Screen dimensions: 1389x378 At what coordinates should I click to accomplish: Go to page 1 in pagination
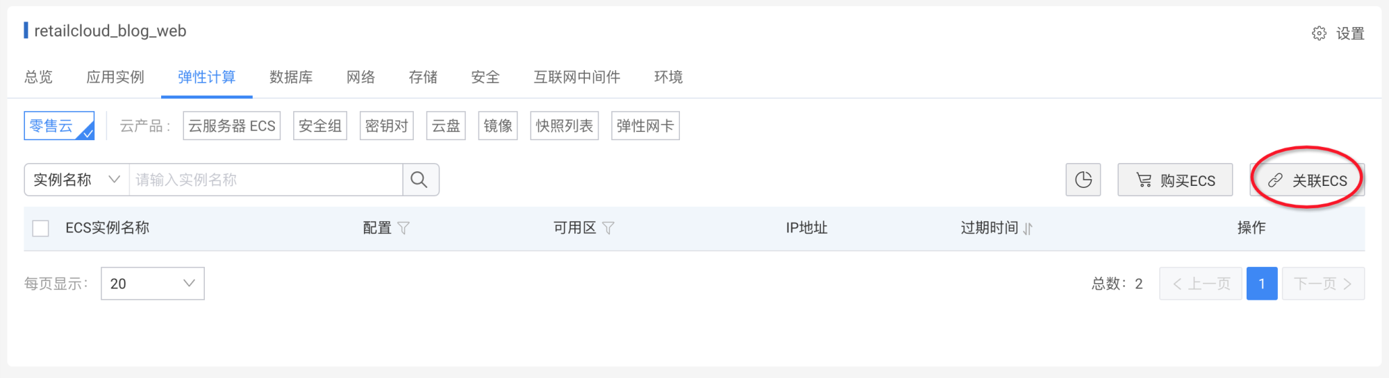[x=1261, y=284]
